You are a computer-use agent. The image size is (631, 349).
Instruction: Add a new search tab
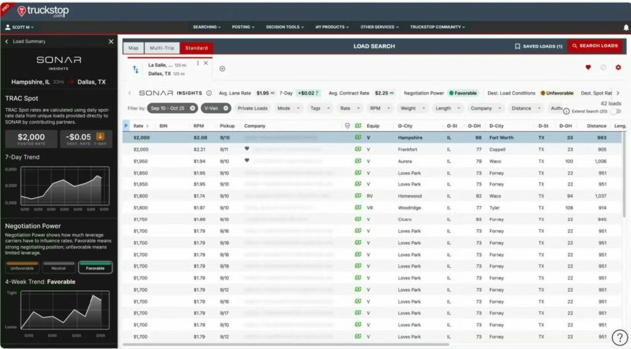(222, 69)
